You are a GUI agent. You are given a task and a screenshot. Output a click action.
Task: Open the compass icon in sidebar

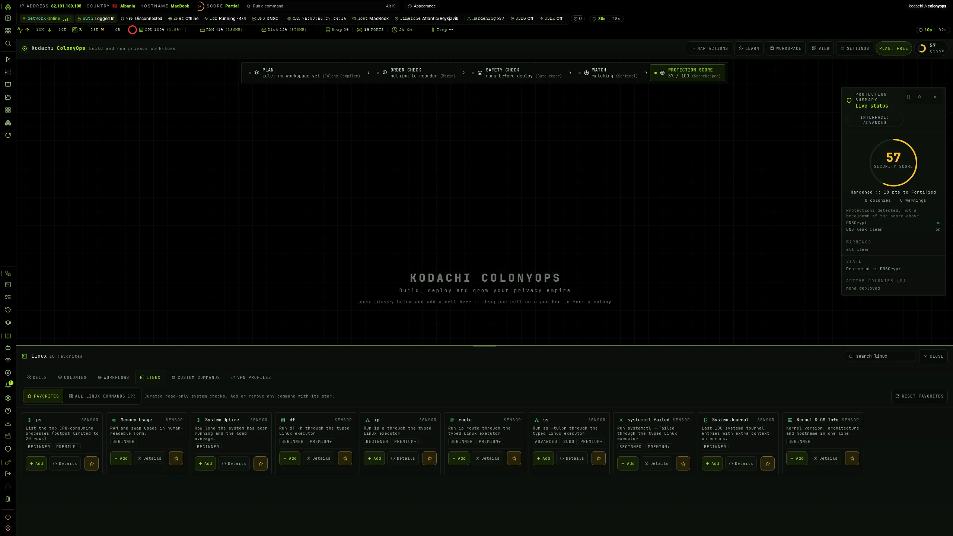pos(8,373)
